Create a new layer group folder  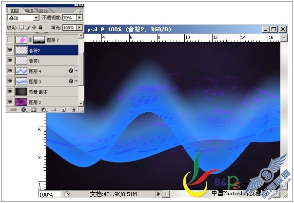point(54,110)
